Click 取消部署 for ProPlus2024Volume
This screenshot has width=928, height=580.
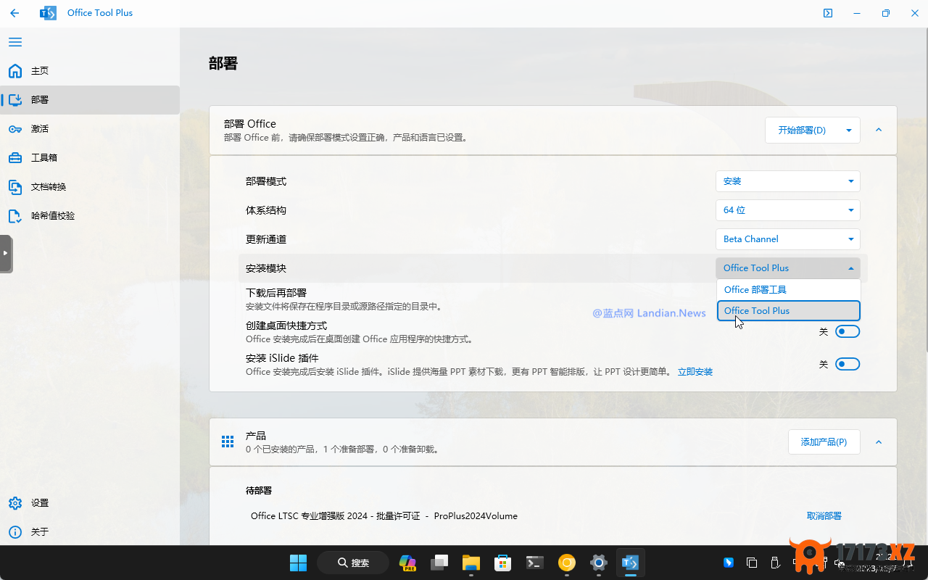coord(824,516)
